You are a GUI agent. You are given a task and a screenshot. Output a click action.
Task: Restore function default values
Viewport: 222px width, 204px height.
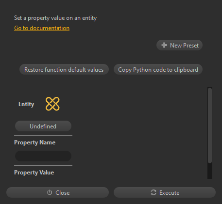(64, 69)
